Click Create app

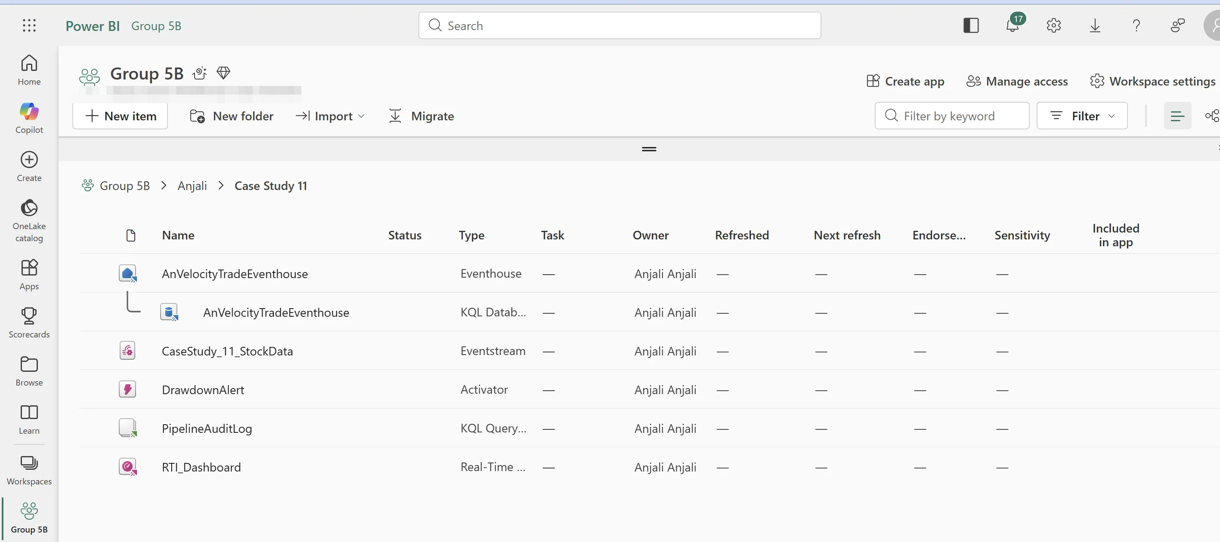click(905, 81)
